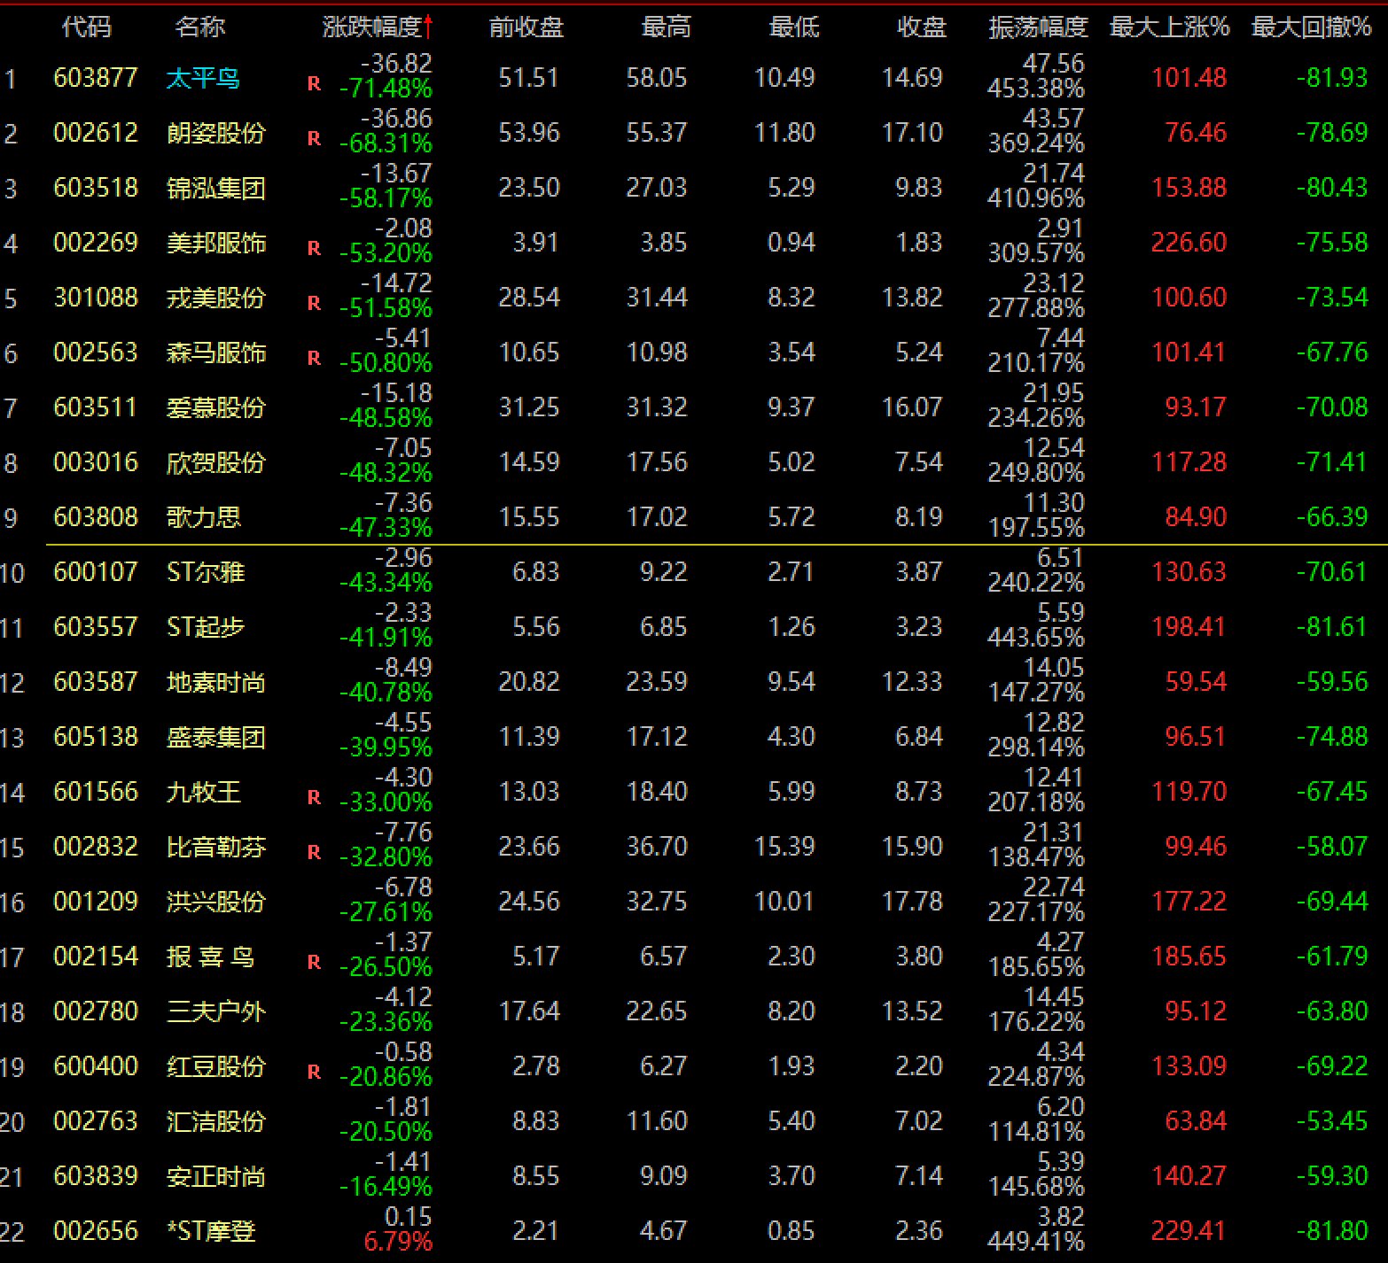The height and width of the screenshot is (1263, 1388).
Task: Click the R marker beside 朗姿股份
Action: coord(314,139)
